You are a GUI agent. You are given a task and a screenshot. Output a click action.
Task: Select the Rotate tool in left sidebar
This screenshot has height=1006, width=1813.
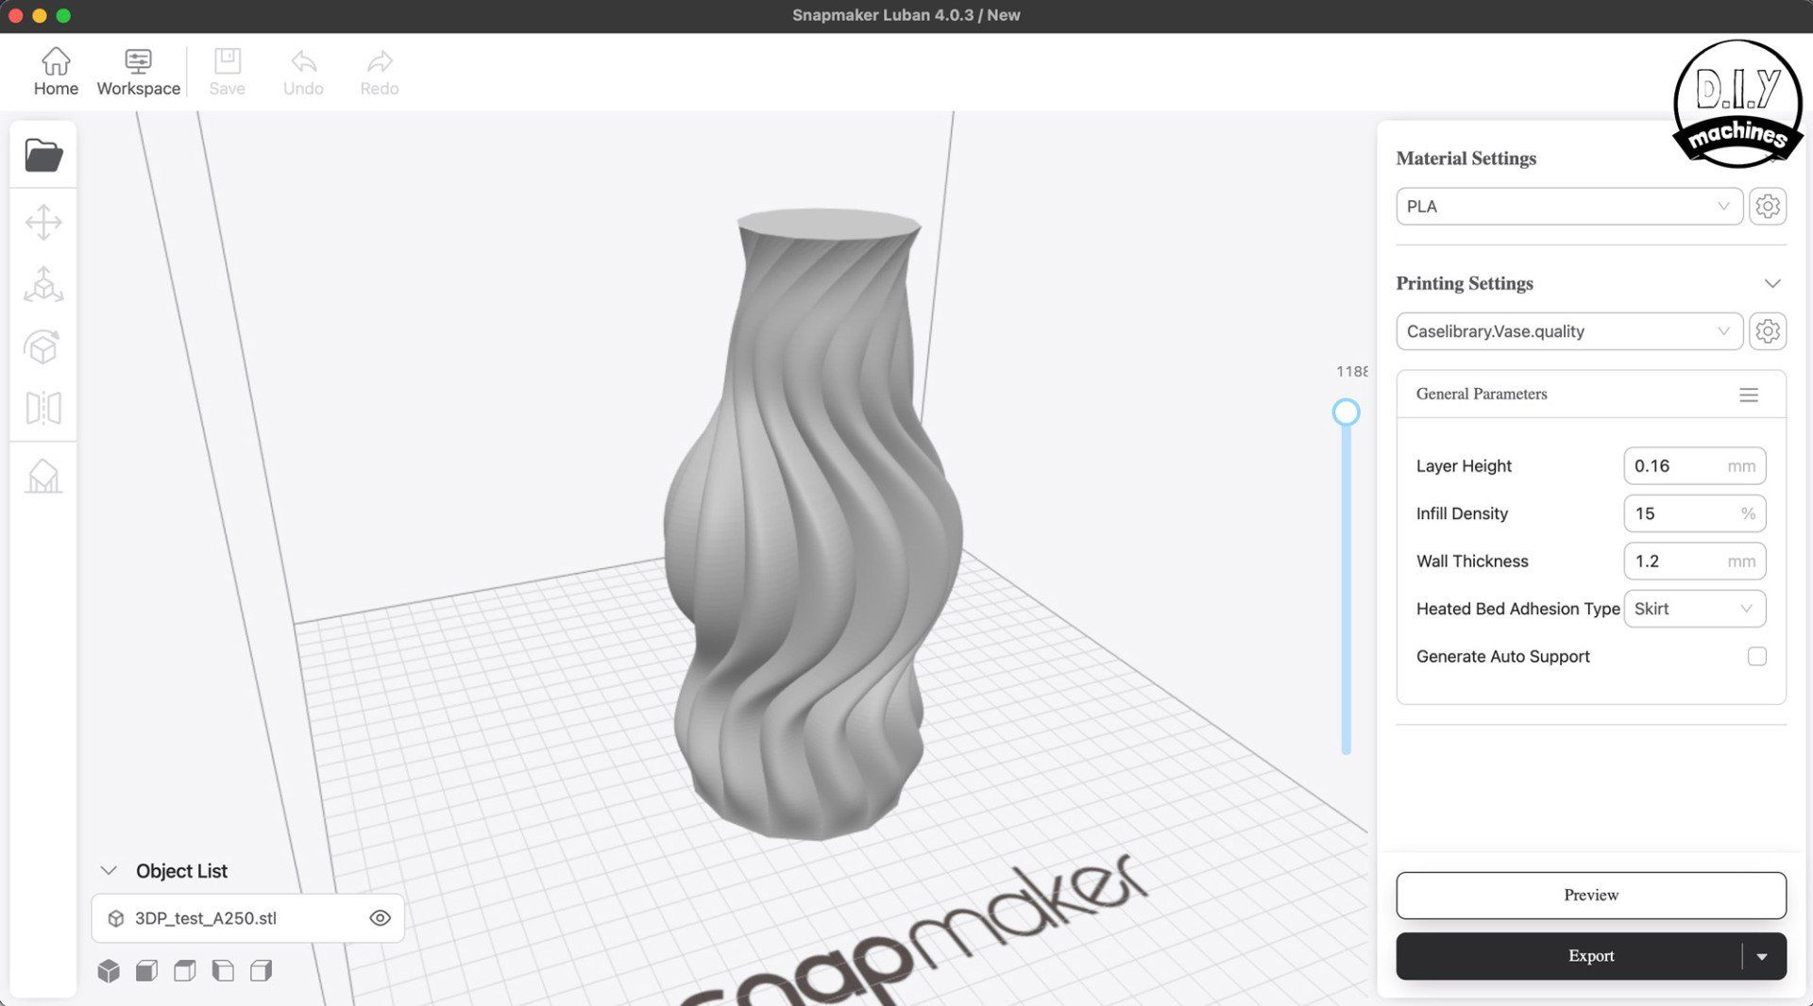[x=43, y=347]
